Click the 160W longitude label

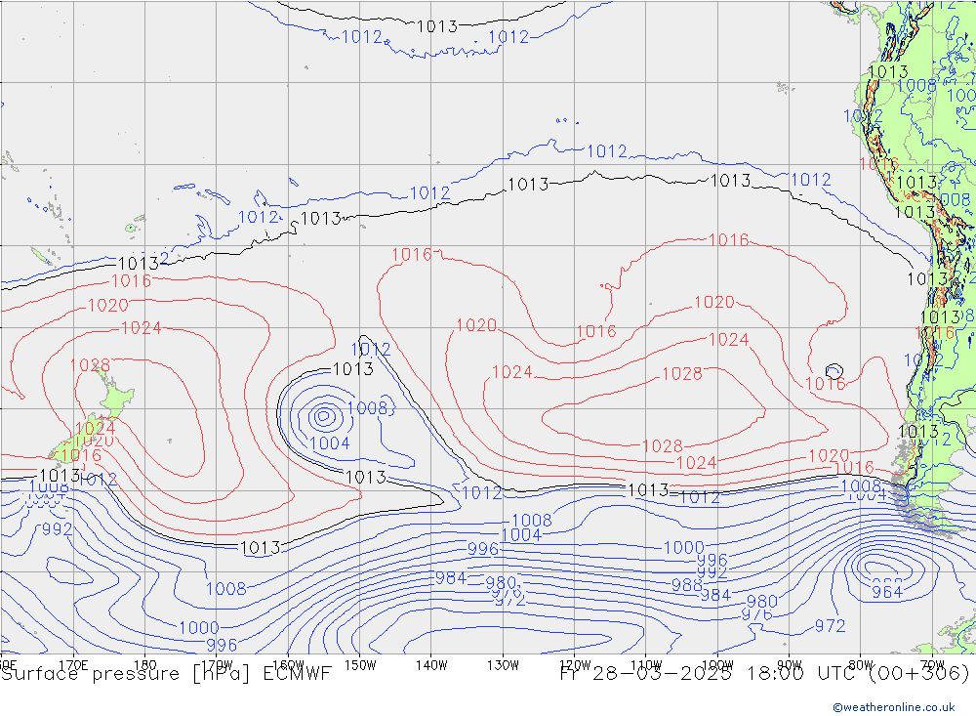click(288, 665)
